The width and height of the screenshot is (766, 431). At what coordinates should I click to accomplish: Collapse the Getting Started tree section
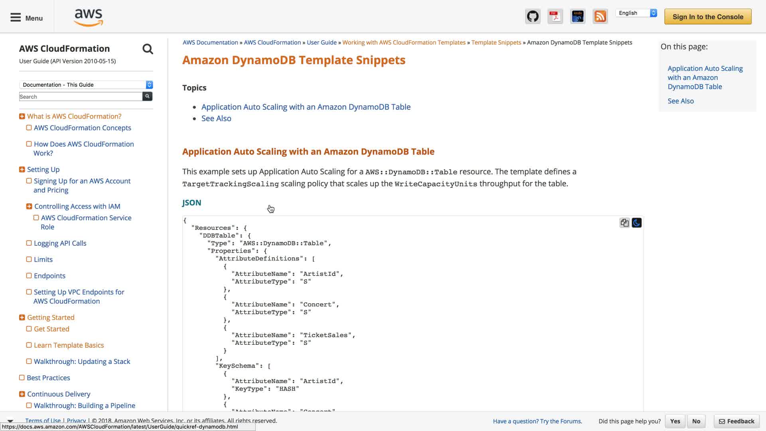coord(22,318)
